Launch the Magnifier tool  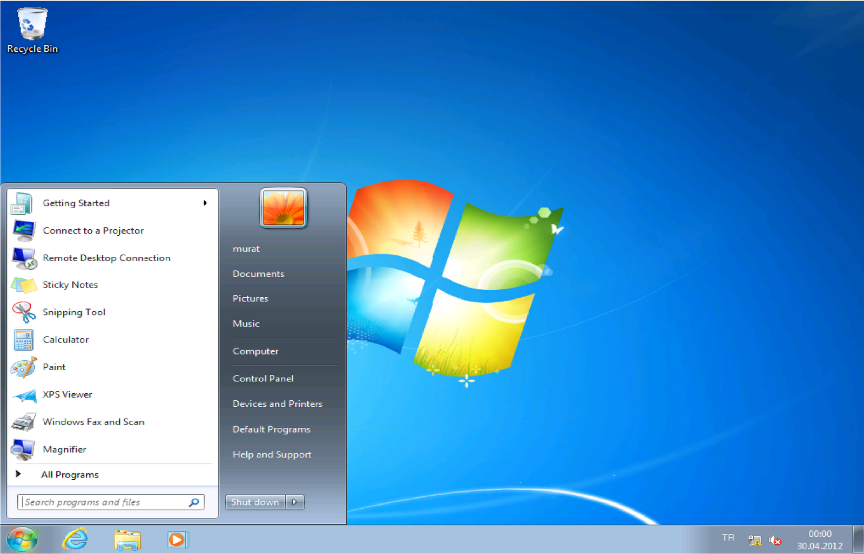(64, 449)
